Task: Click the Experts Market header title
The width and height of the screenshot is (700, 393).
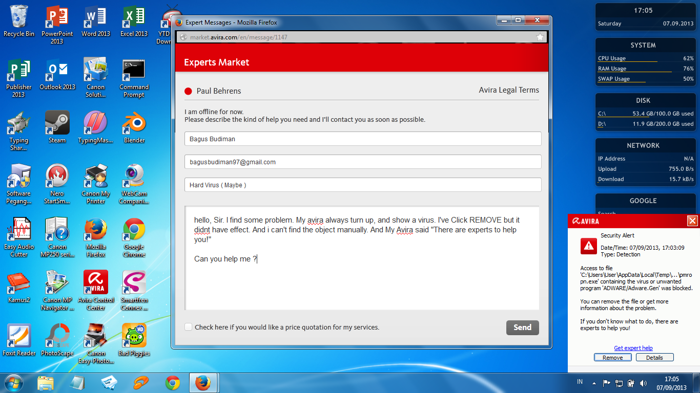Action: tap(216, 62)
